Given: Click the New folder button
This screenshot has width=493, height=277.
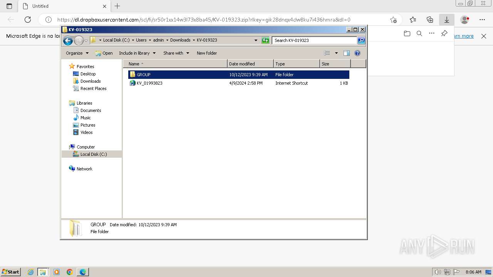Looking at the screenshot, I should pos(207,53).
